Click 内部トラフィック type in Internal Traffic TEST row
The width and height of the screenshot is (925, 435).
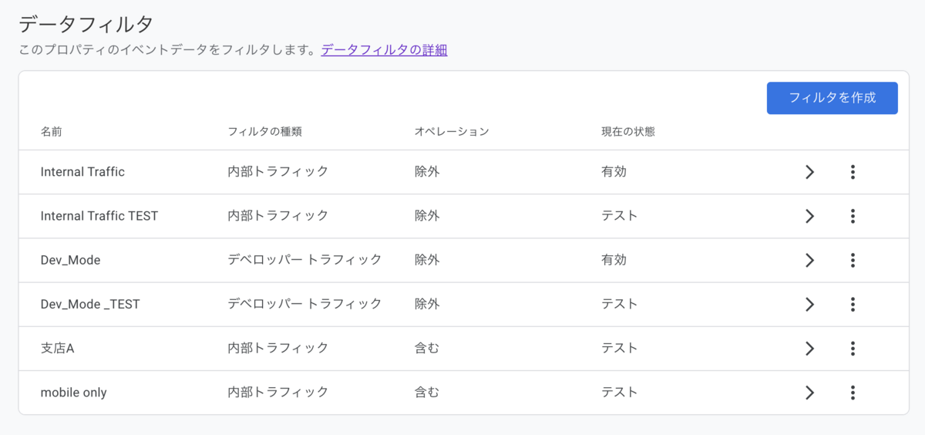coord(277,216)
